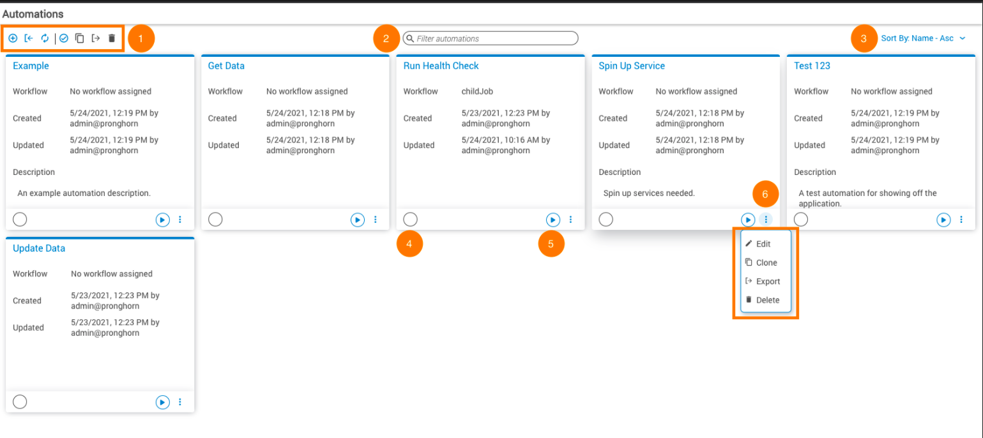Select the Run Health Check card circle
Viewport: 983px width, 438px height.
tap(411, 220)
